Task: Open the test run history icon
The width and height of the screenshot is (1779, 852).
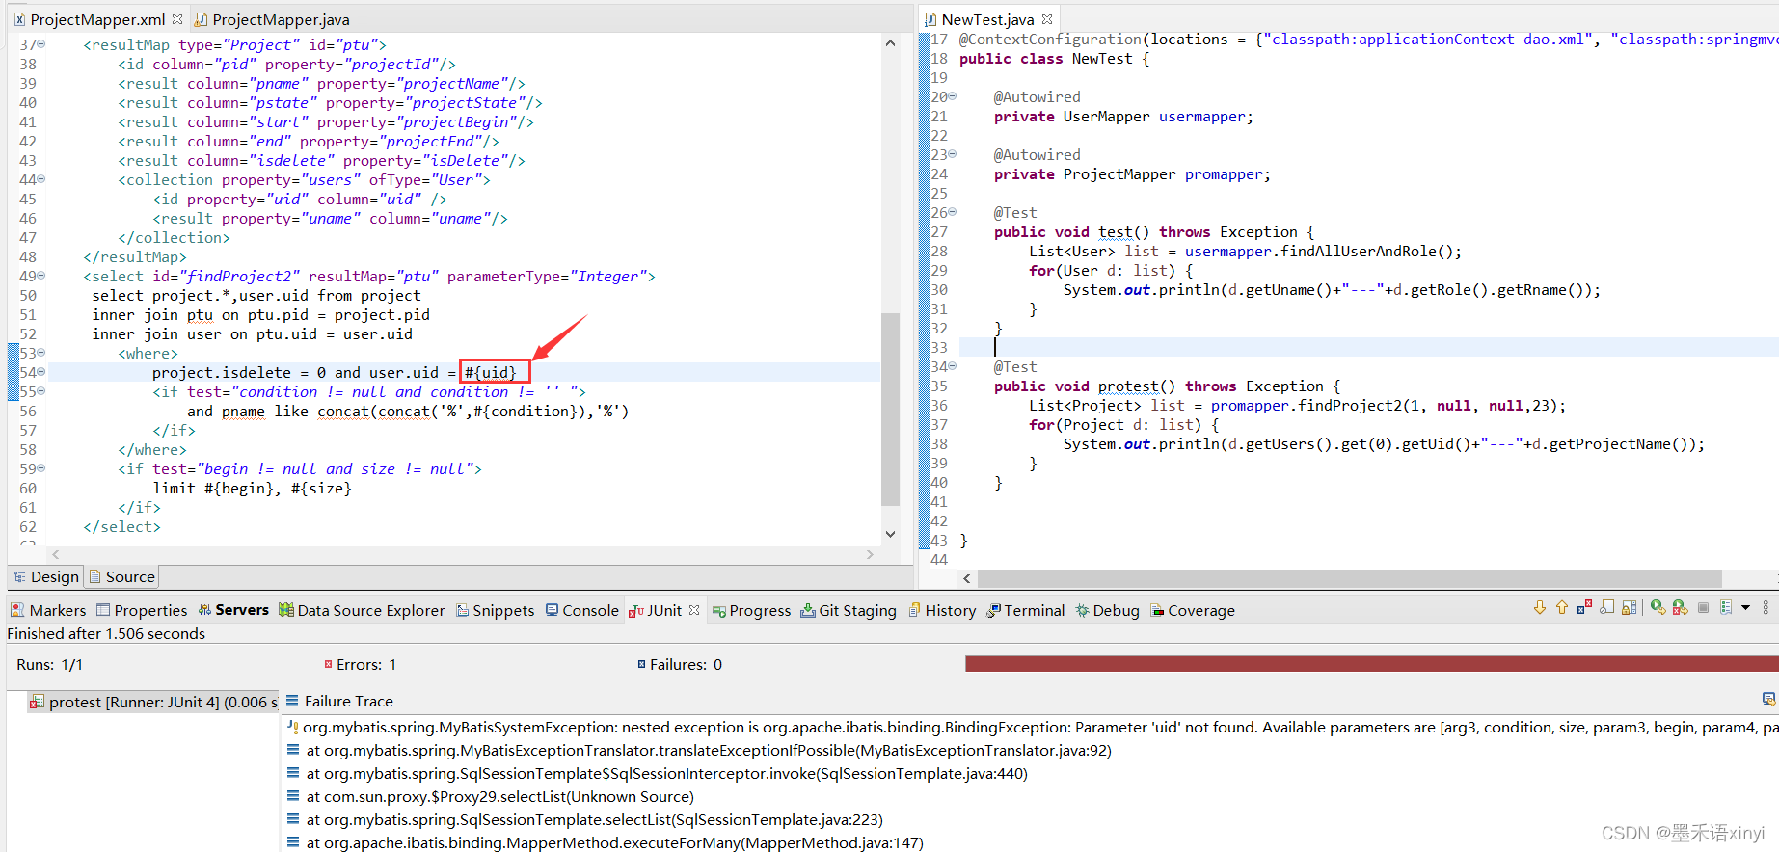Action: 1726,608
